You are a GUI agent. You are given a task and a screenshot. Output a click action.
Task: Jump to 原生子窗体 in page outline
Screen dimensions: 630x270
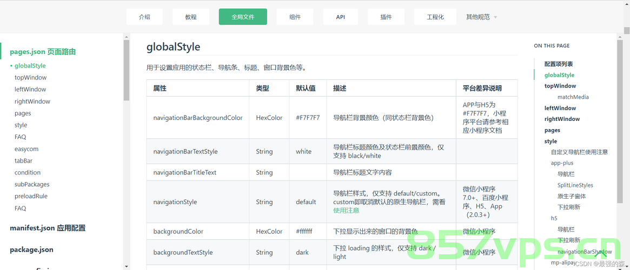pyautogui.click(x=572, y=196)
